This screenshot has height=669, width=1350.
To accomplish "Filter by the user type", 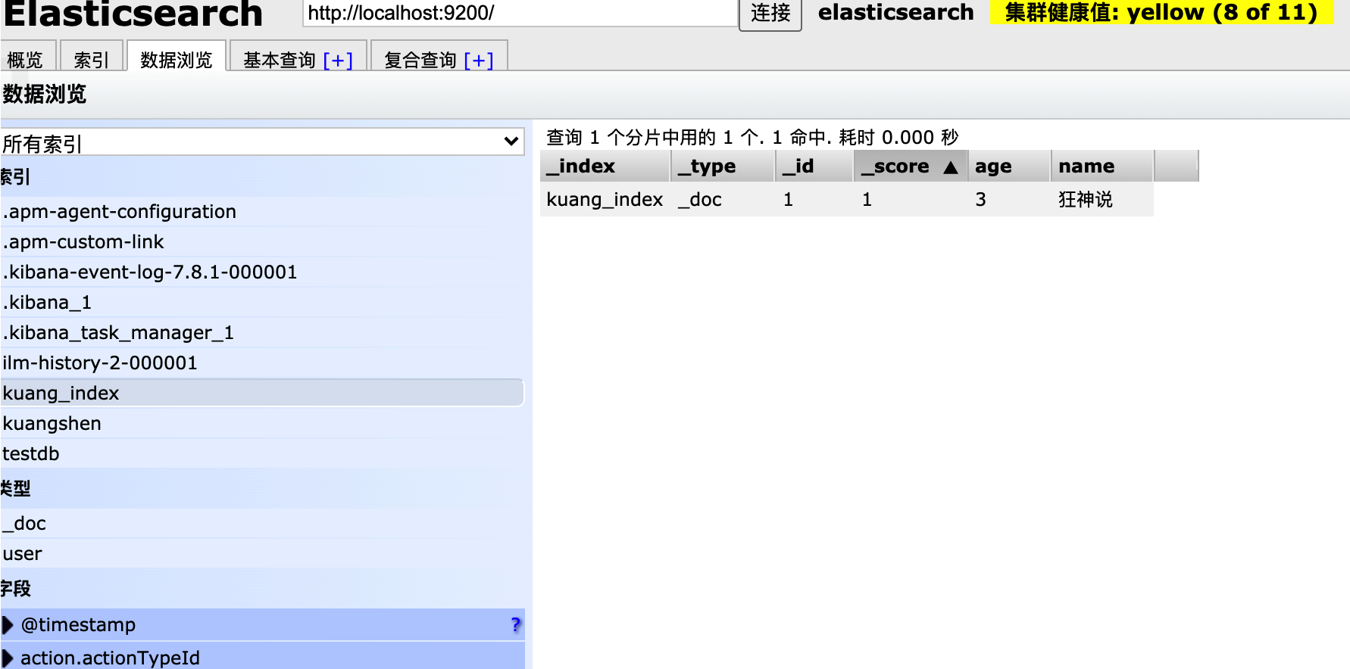I will [263, 553].
